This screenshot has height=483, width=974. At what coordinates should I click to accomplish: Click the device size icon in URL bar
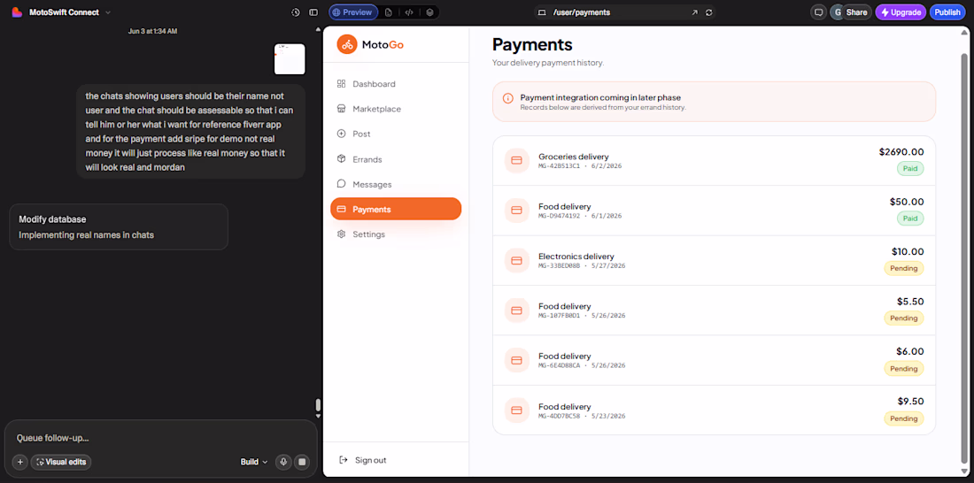[x=542, y=12]
